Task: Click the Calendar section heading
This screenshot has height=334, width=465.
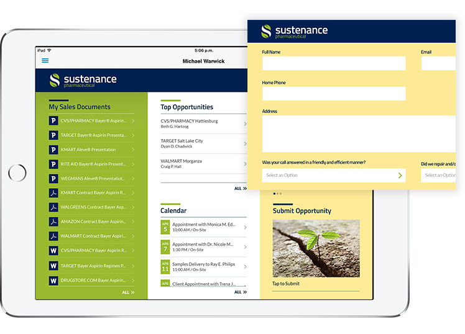Action: click(x=173, y=211)
